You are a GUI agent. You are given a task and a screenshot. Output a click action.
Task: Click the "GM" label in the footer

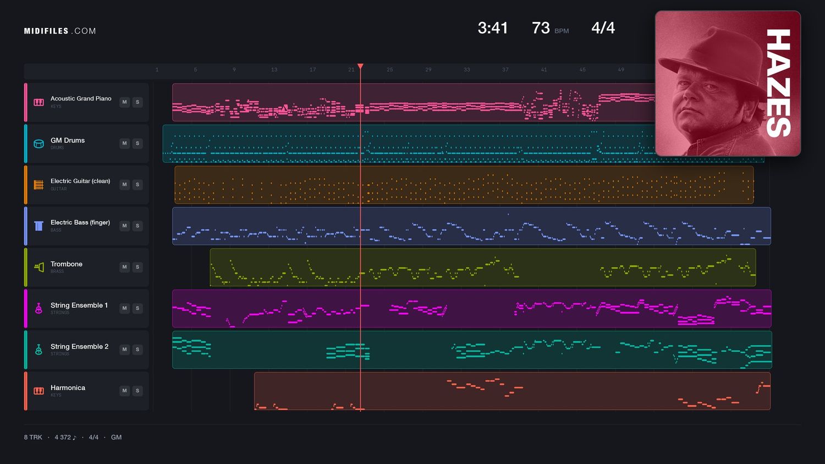tap(116, 438)
